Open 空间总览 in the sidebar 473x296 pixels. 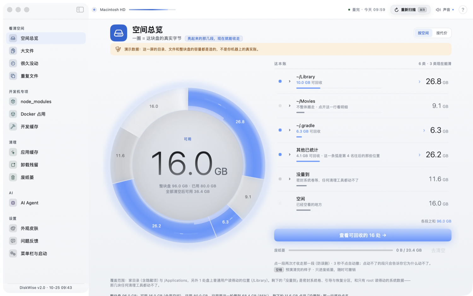[x=46, y=38]
